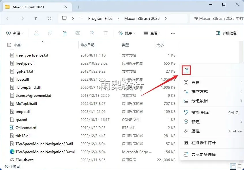Go forward with the right arrow
The image size is (244, 170).
pos(22,18)
